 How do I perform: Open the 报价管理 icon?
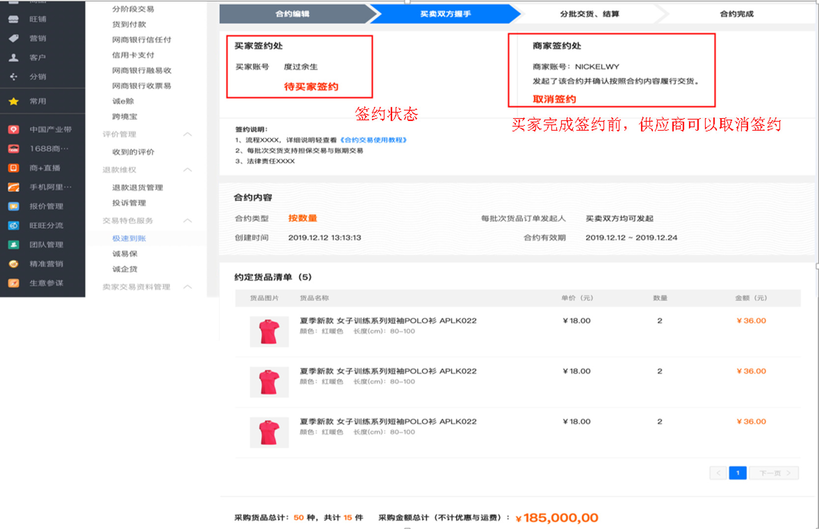14,206
